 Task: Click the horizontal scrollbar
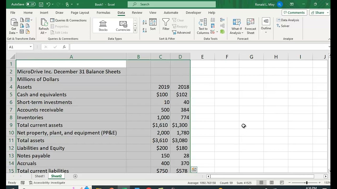(x=262, y=176)
